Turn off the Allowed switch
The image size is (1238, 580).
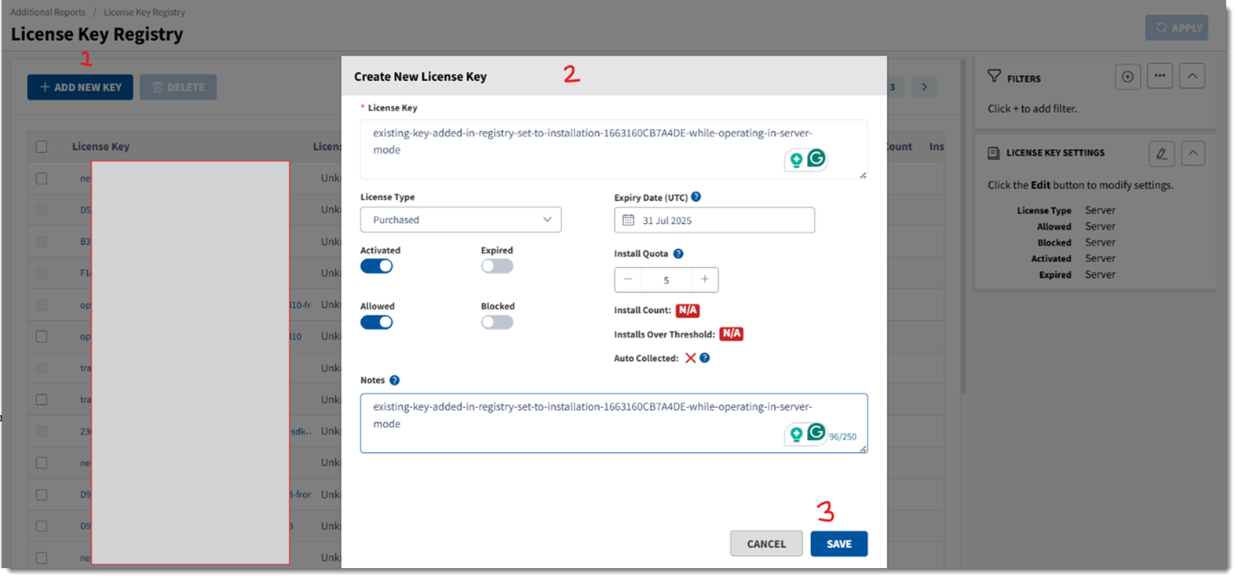tap(377, 323)
